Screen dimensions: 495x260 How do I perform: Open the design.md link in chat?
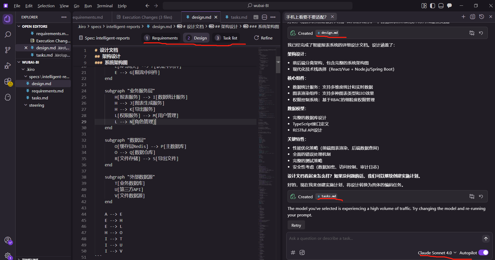pos(328,33)
